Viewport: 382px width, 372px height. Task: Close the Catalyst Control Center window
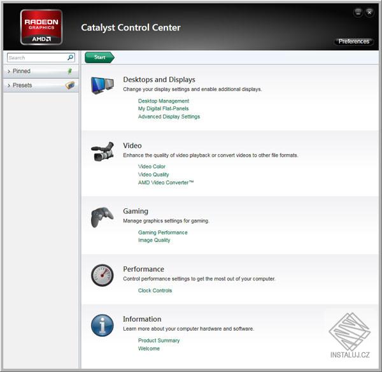369,13
